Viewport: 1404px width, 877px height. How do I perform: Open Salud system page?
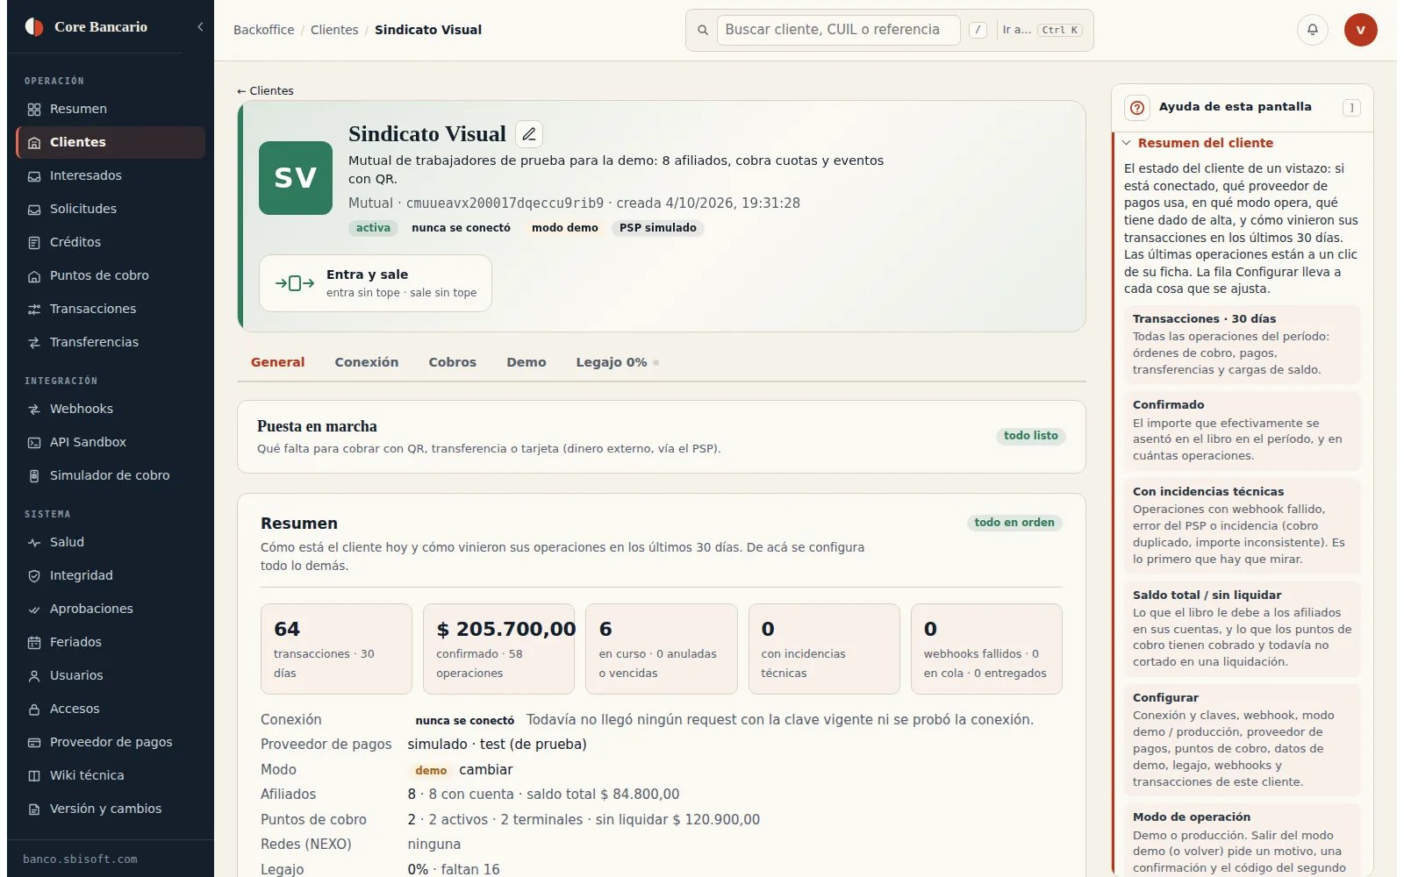tap(111, 542)
